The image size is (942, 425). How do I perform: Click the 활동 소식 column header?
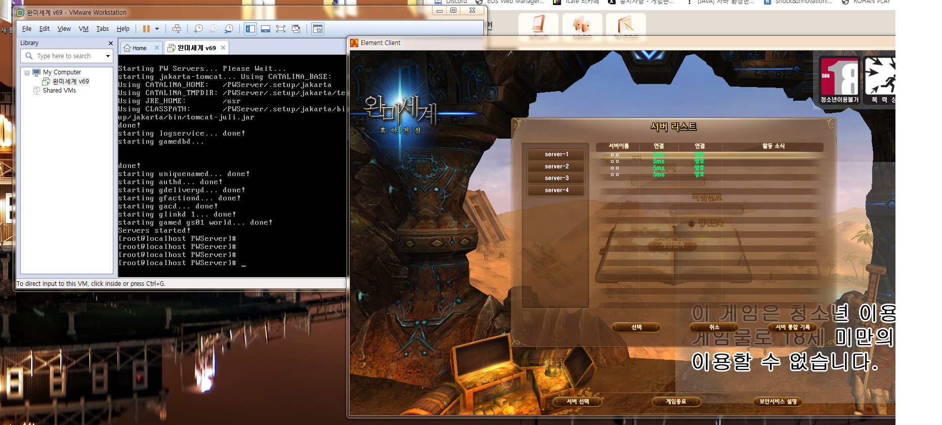pyautogui.click(x=774, y=146)
